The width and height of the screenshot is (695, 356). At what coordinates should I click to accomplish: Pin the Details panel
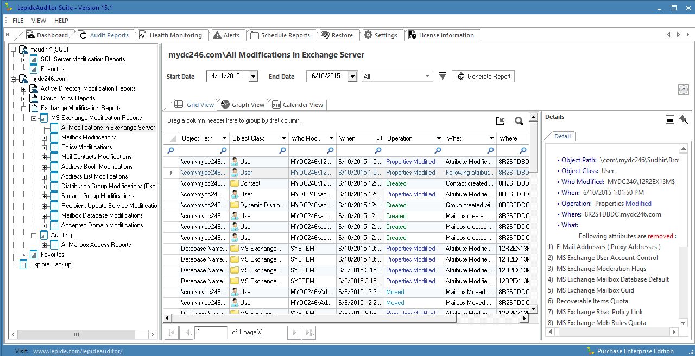point(683,119)
